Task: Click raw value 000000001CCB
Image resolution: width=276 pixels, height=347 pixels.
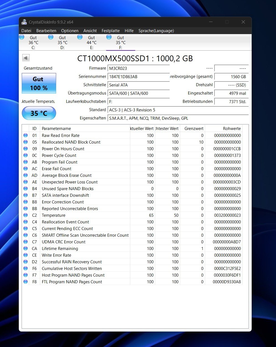Action: pyautogui.click(x=227, y=149)
